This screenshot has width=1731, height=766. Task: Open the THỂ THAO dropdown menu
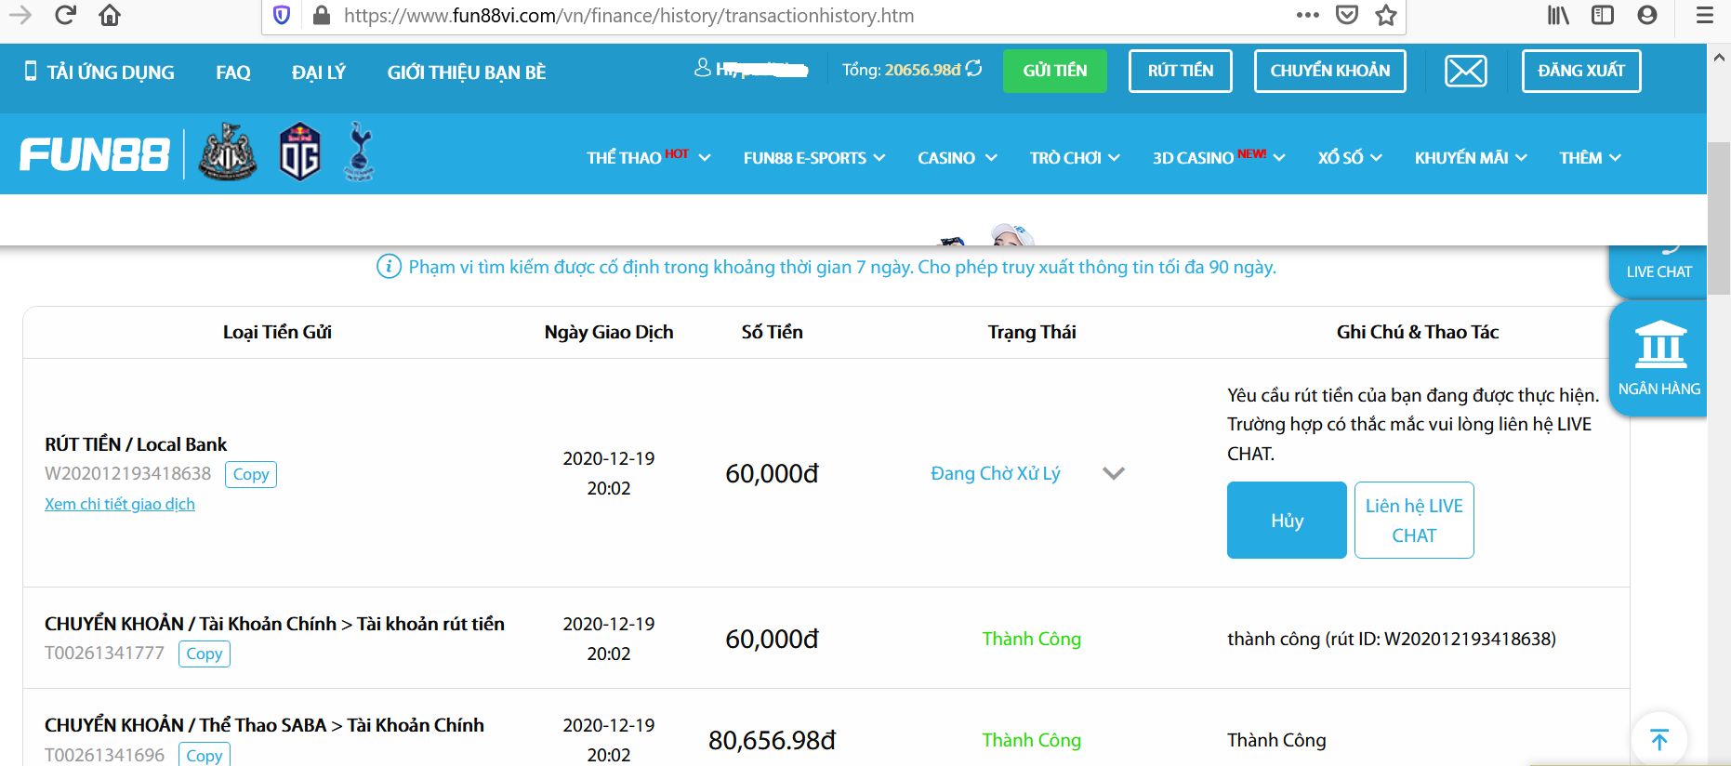click(x=648, y=158)
